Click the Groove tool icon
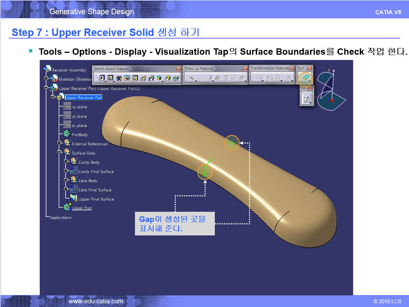The image size is (409, 307). point(127,78)
